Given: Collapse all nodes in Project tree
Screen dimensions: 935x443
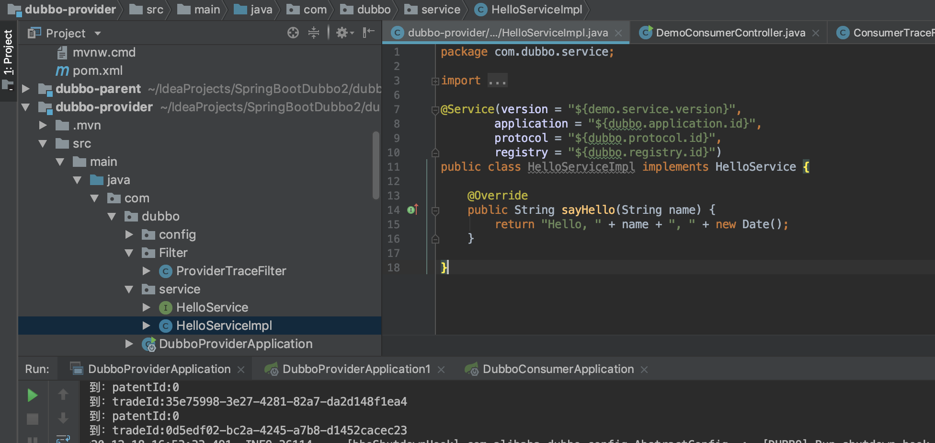Looking at the screenshot, I should (x=314, y=33).
